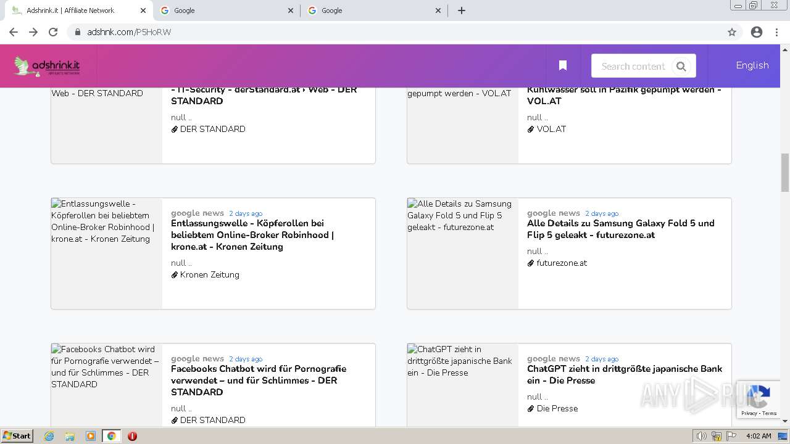The image size is (790, 444).
Task: Click "2 days ago" on Robinhood article
Action: pos(246,213)
